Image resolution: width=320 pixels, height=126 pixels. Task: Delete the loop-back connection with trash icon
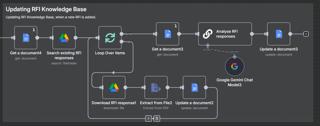tap(157, 118)
